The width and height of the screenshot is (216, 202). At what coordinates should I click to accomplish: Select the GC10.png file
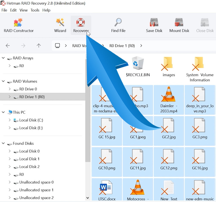click(x=107, y=162)
